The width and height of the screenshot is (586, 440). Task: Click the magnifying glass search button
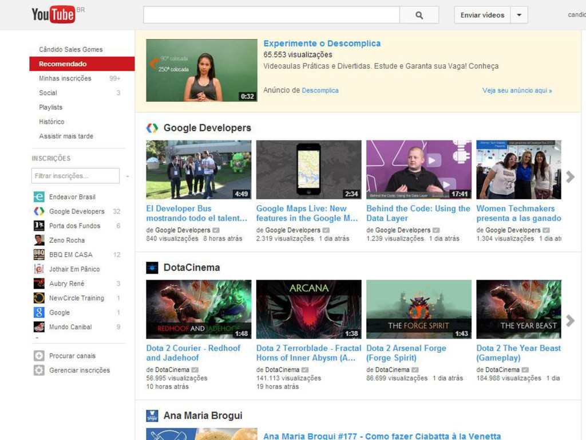[419, 15]
